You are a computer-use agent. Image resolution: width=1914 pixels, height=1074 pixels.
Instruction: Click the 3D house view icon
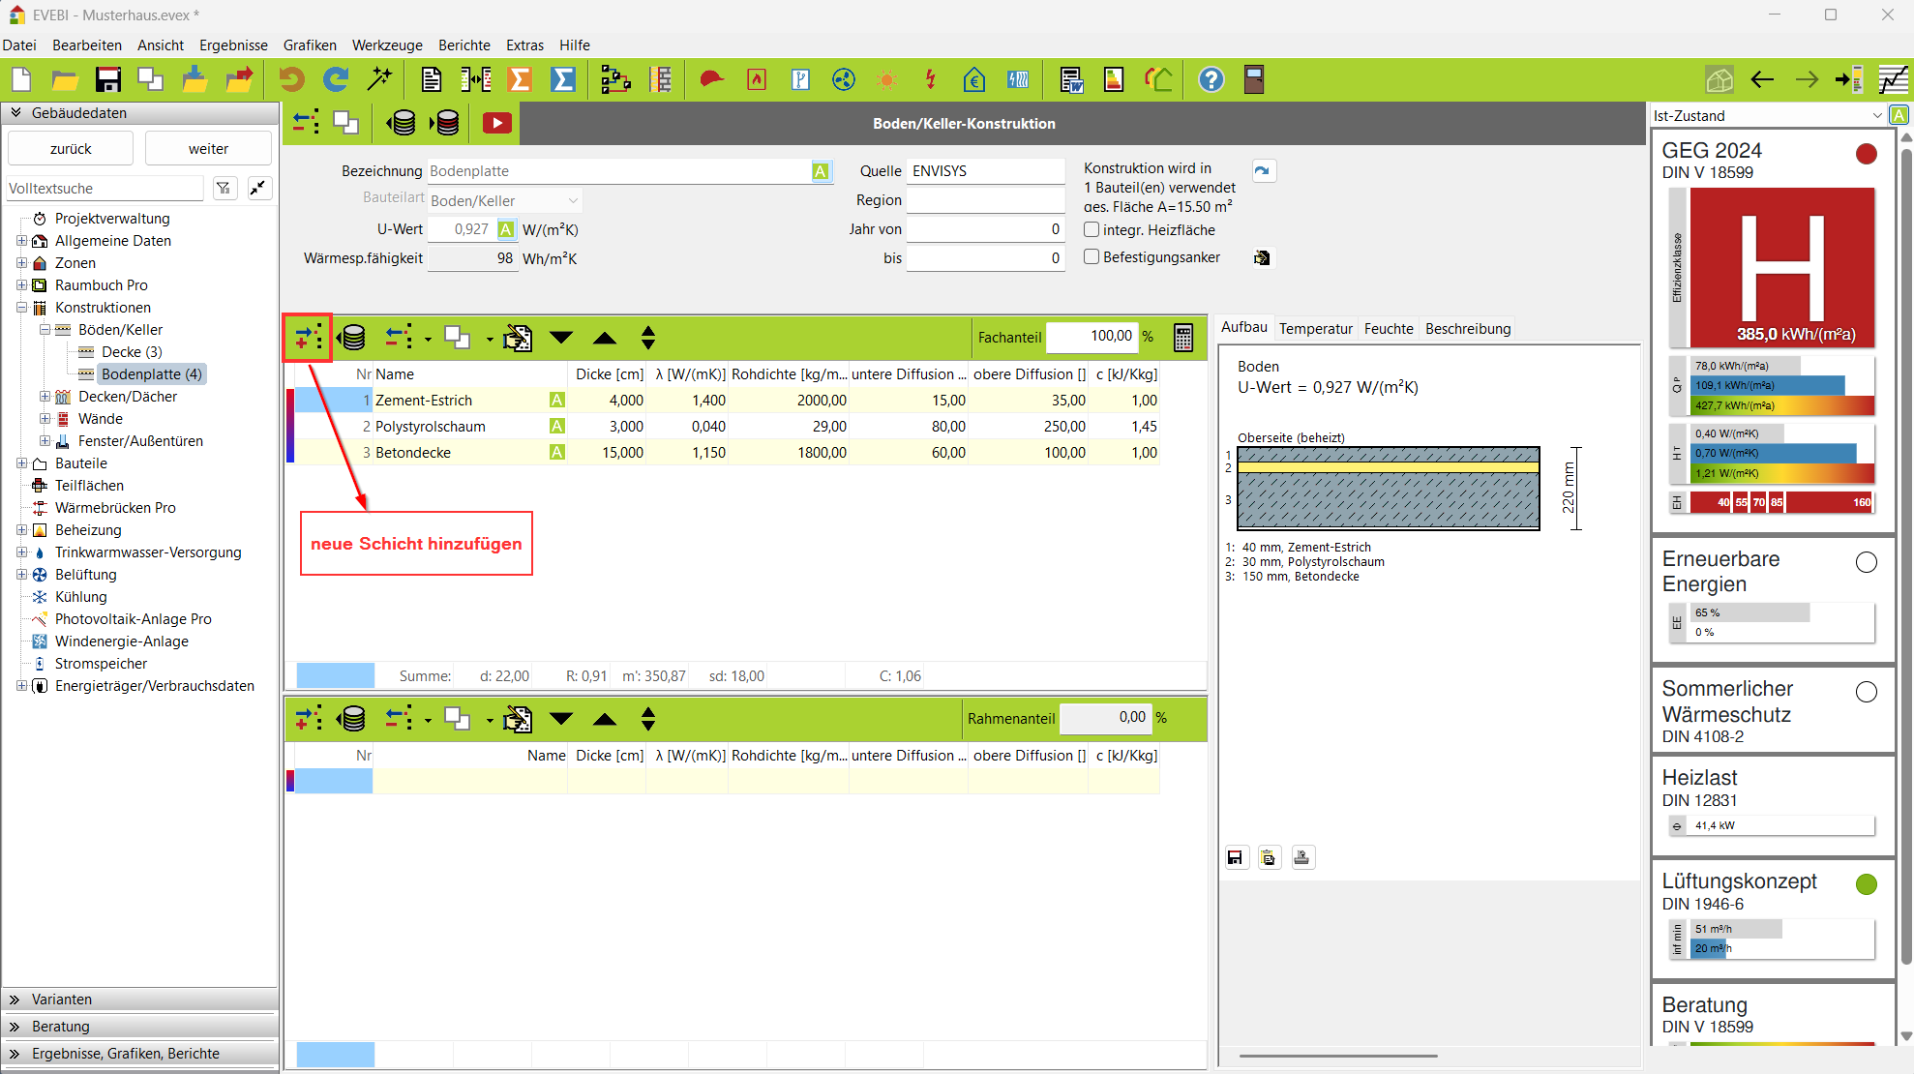pos(1720,80)
